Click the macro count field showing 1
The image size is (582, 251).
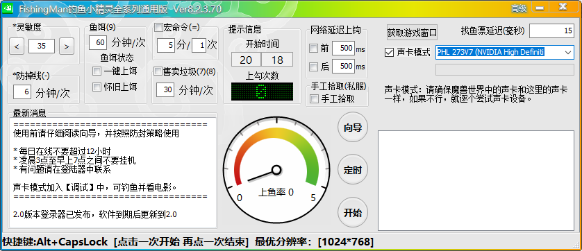pos(199,45)
